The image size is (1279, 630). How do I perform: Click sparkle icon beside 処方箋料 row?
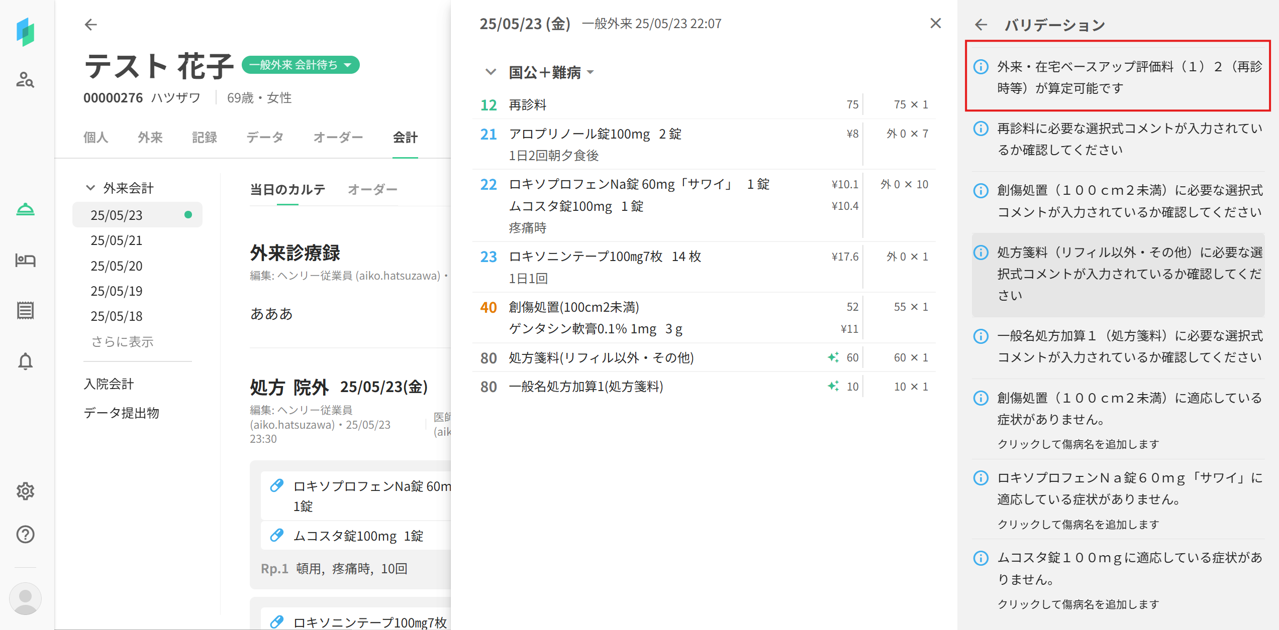point(833,357)
